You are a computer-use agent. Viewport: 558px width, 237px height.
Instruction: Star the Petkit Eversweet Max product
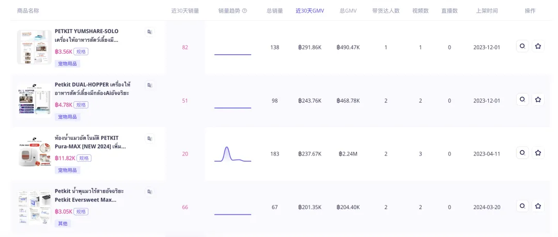coord(538,206)
